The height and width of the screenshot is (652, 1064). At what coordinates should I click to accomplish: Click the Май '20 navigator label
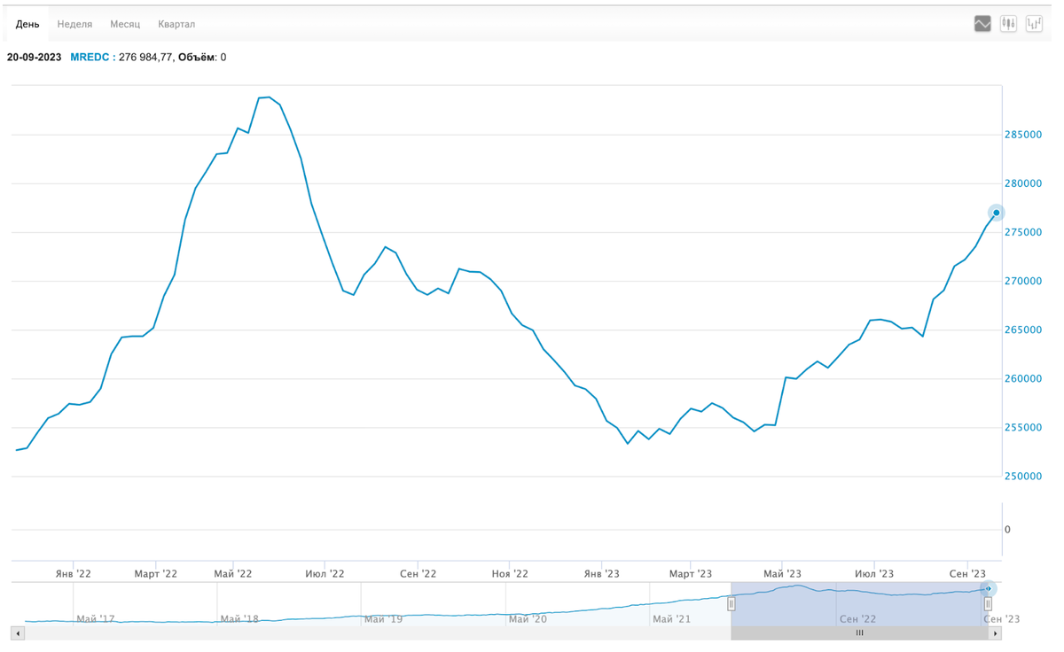(x=528, y=619)
